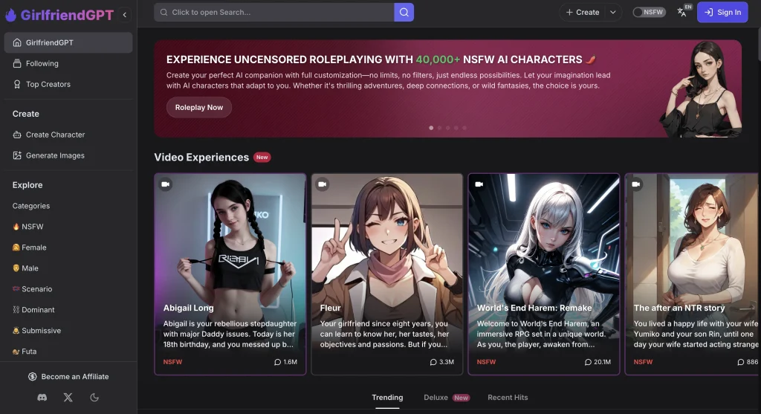Click the Create button in the header
This screenshot has width=761, height=414.
point(583,12)
